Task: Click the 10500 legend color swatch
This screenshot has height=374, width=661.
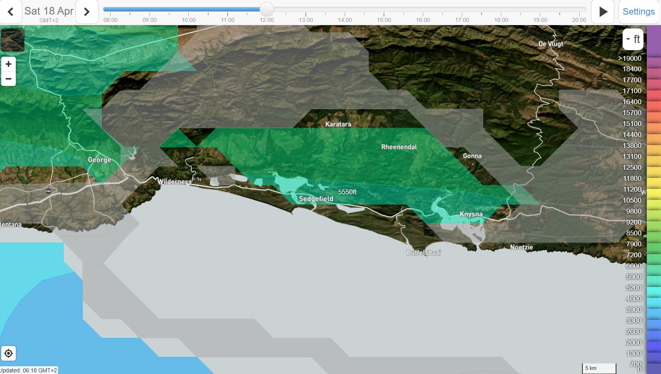Action: coord(653,200)
